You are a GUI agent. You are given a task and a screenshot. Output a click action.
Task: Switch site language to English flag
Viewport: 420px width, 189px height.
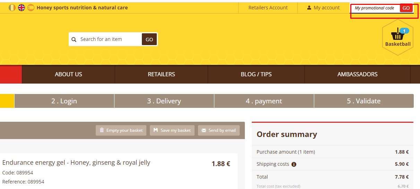(22, 8)
